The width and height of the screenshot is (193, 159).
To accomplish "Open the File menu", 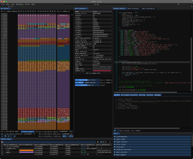I will pos(3,4).
